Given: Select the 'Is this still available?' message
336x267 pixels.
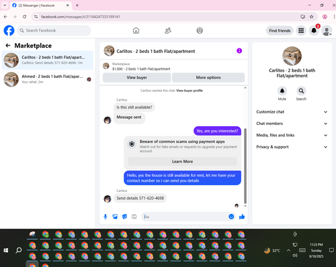Looking at the screenshot, I should [x=134, y=107].
